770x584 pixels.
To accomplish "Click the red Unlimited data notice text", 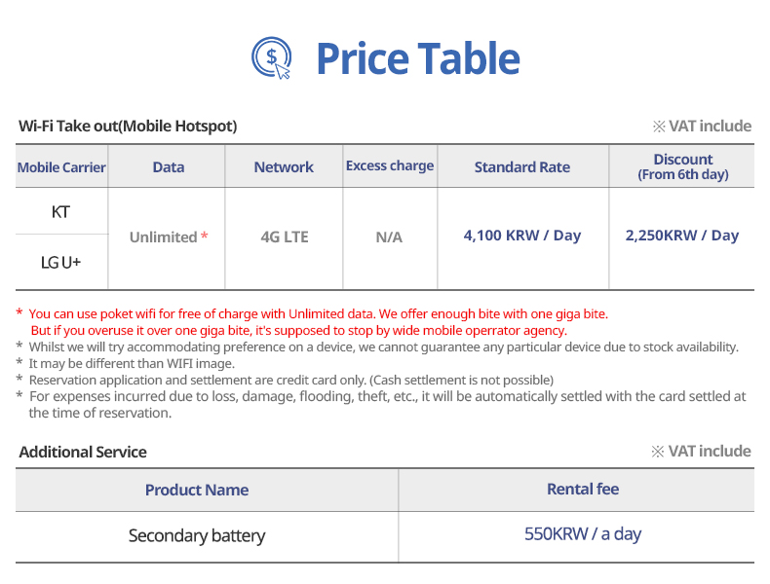I will (318, 314).
